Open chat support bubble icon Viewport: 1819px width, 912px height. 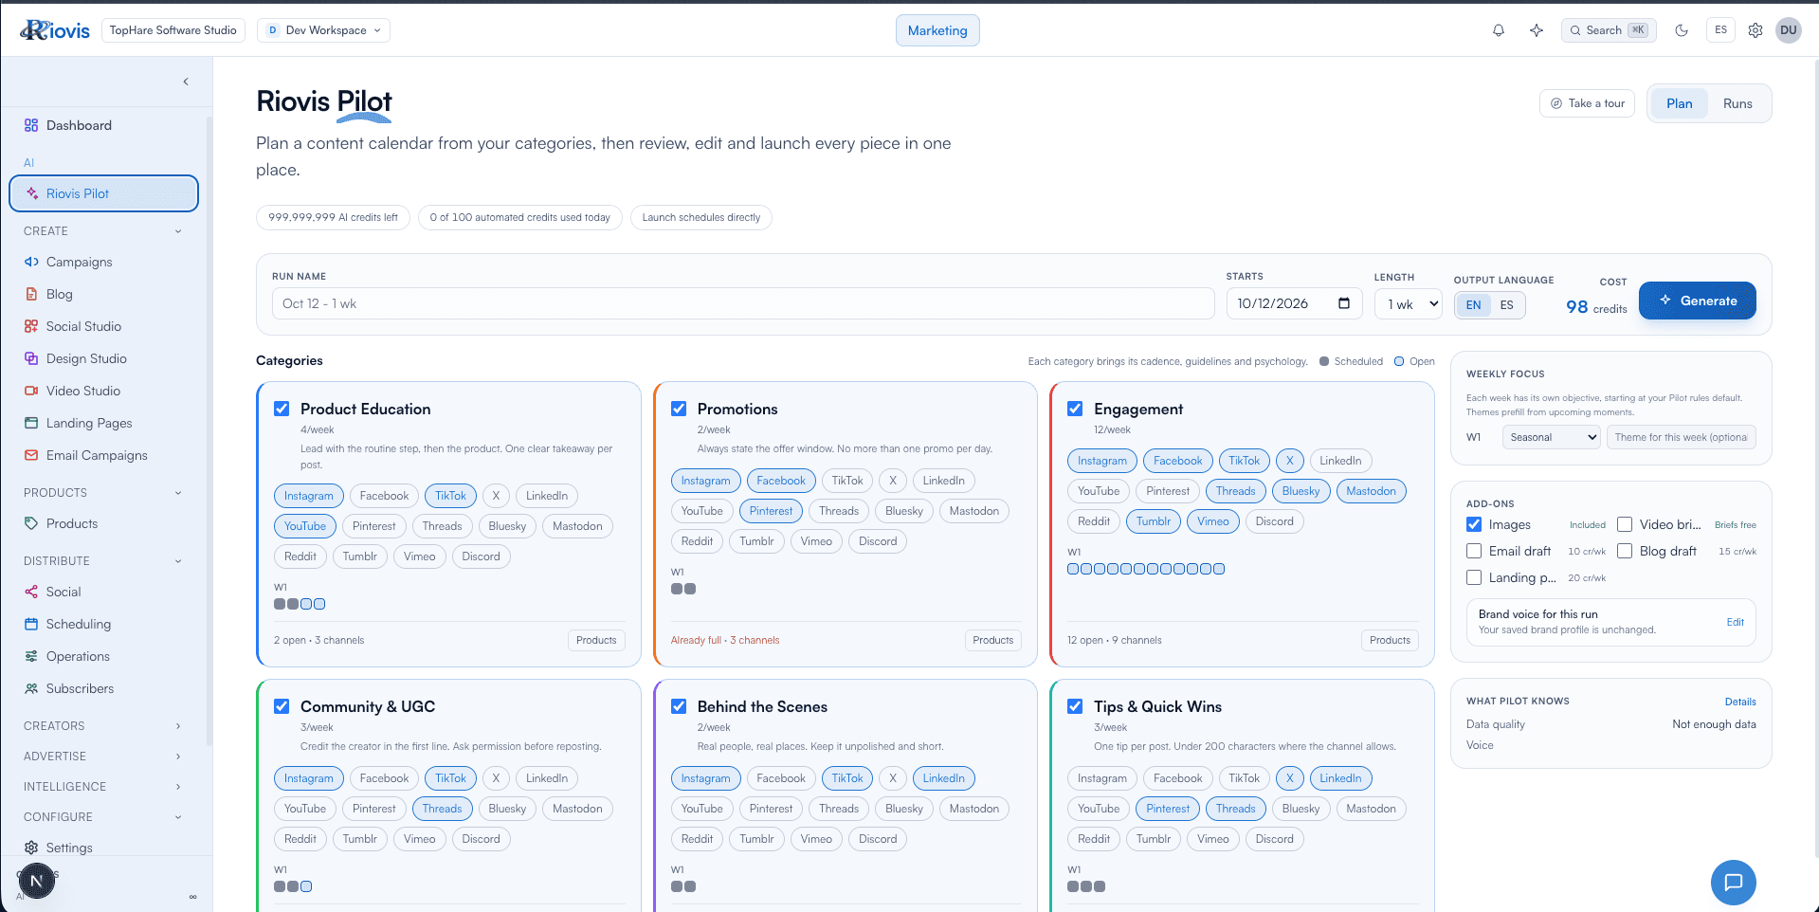(x=1734, y=883)
